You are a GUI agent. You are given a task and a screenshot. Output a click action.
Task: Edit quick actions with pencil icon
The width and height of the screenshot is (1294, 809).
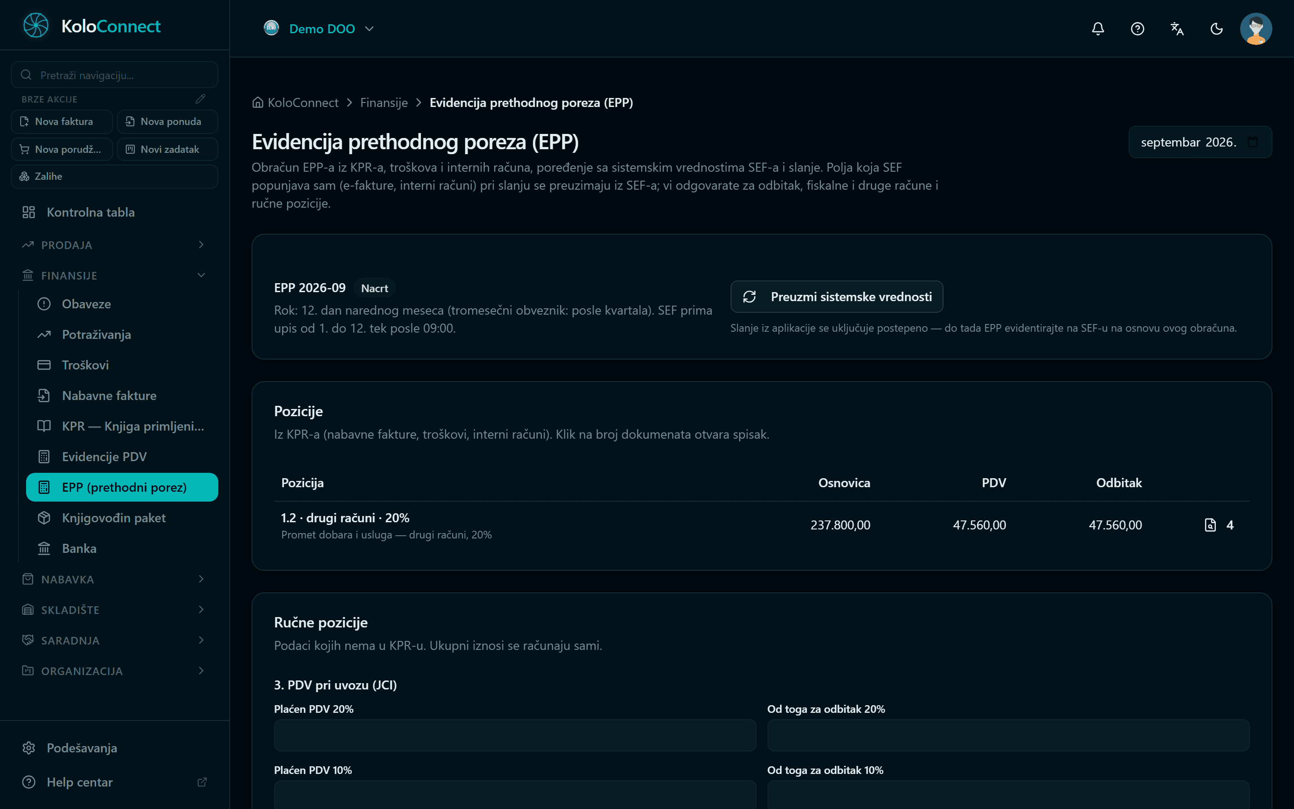(200, 99)
